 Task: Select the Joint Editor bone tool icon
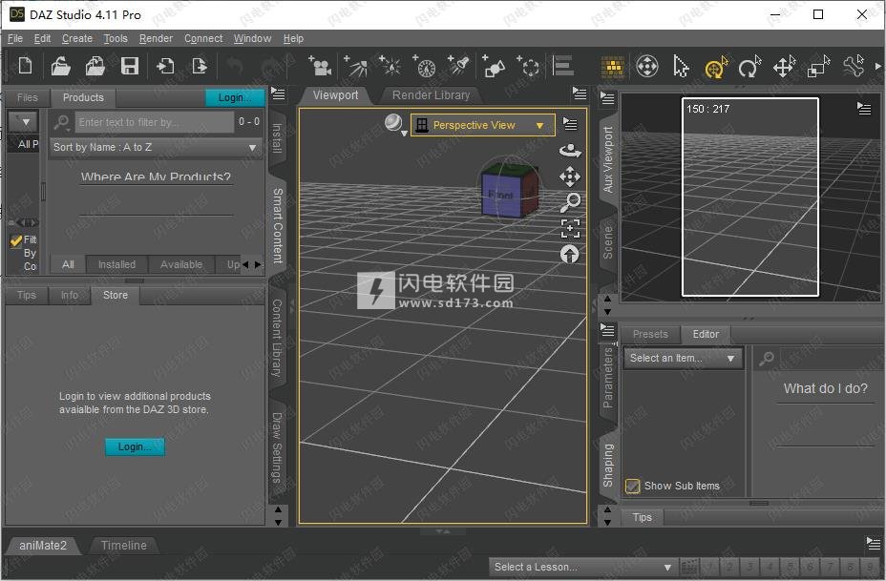click(854, 66)
